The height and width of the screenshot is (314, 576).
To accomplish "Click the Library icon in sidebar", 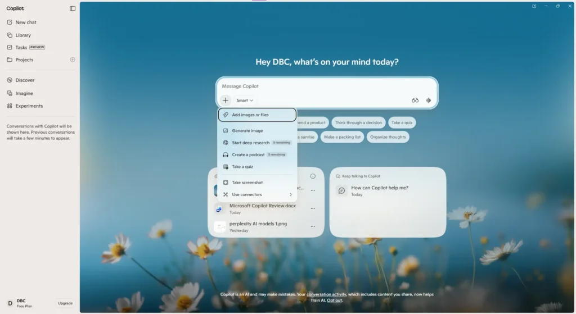I will (x=10, y=35).
